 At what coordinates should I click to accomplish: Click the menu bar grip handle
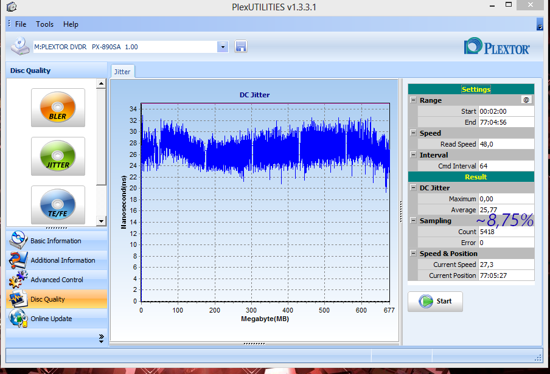(9, 24)
